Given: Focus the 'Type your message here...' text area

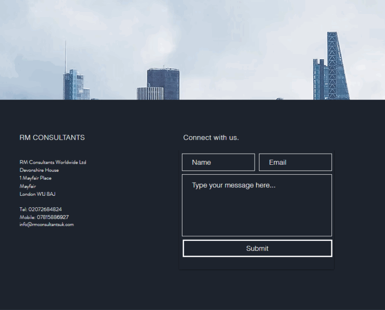Looking at the screenshot, I should pyautogui.click(x=257, y=205).
